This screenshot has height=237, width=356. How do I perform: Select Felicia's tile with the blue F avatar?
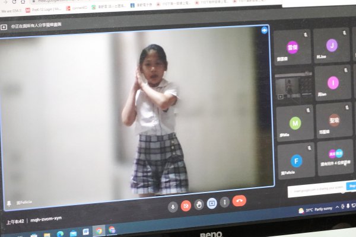296,161
